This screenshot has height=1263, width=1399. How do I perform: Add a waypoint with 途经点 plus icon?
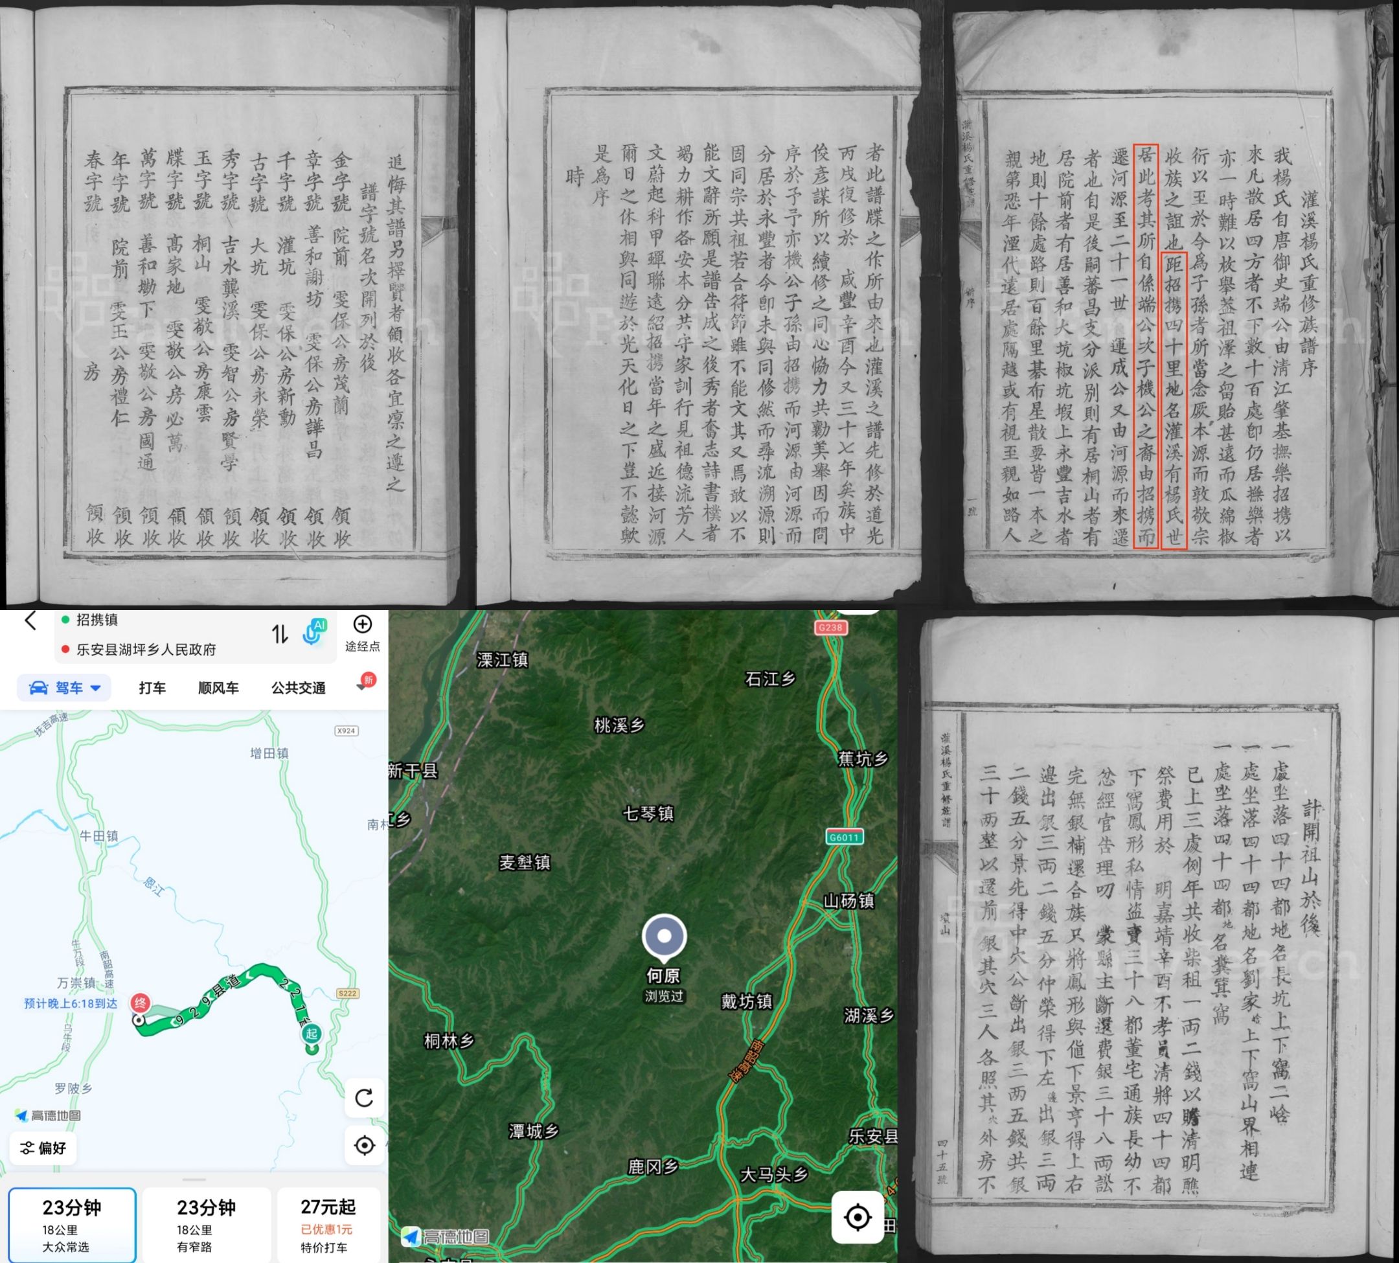click(x=362, y=624)
